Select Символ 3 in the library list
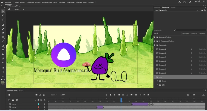This screenshot has width=207, height=111. click(x=163, y=57)
